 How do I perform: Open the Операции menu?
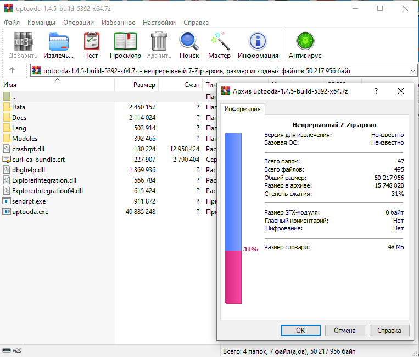[79, 23]
